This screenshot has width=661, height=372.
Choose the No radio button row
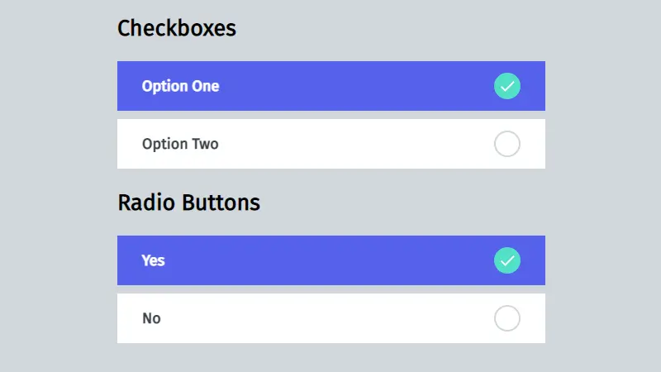click(x=331, y=318)
